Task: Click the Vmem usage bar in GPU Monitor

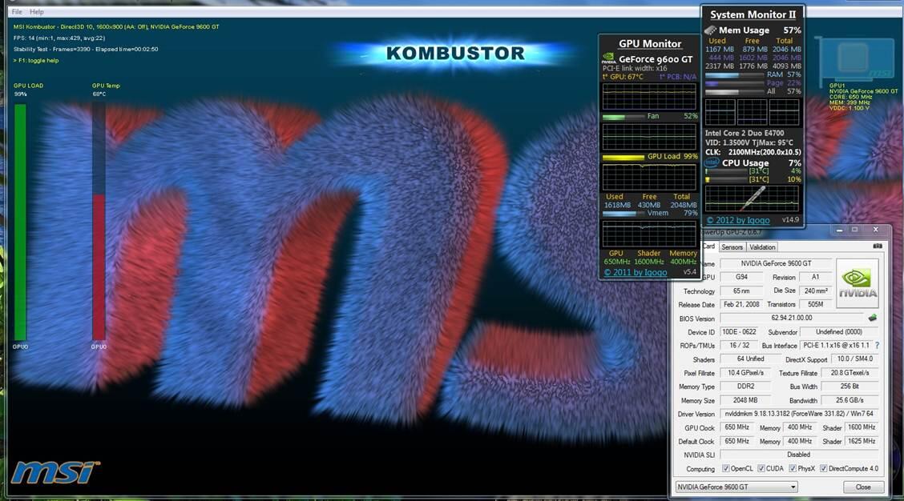Action: pos(624,214)
